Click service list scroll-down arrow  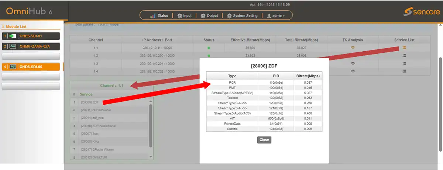(x=151, y=157)
